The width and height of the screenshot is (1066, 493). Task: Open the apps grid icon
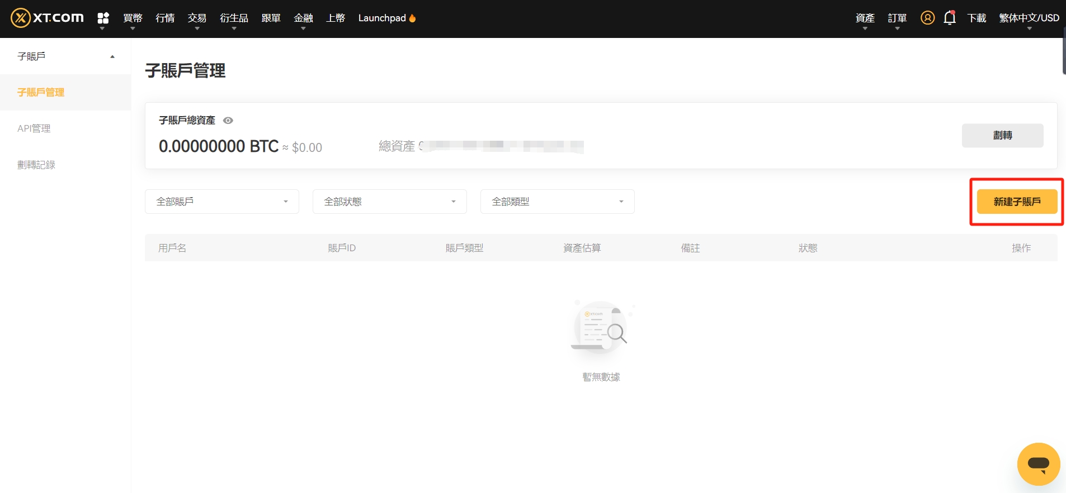pyautogui.click(x=103, y=18)
